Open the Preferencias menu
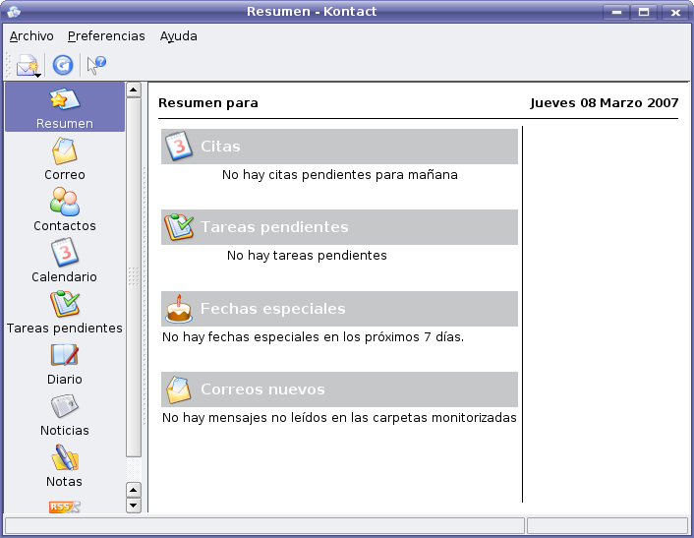This screenshot has width=694, height=538. pos(106,35)
